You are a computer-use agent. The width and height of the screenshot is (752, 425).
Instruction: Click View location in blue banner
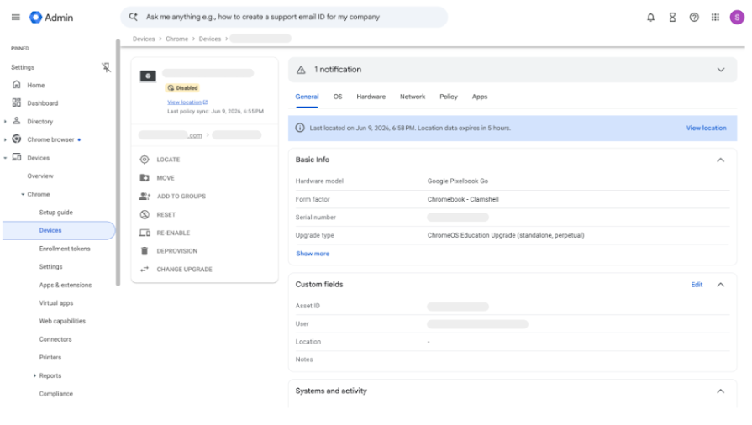tap(706, 128)
